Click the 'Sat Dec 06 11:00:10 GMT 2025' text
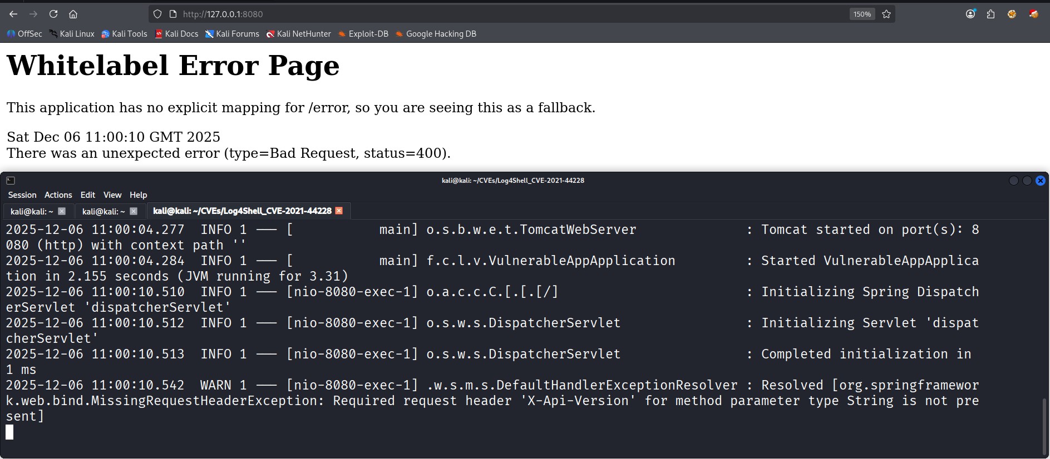The image size is (1050, 459). [114, 137]
